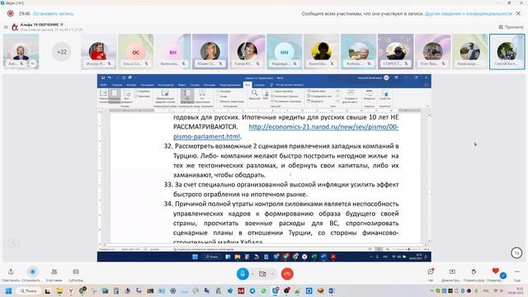Toggle Субтитры subtitles
Image resolution: width=528 pixels, height=297 pixels.
pos(76,271)
